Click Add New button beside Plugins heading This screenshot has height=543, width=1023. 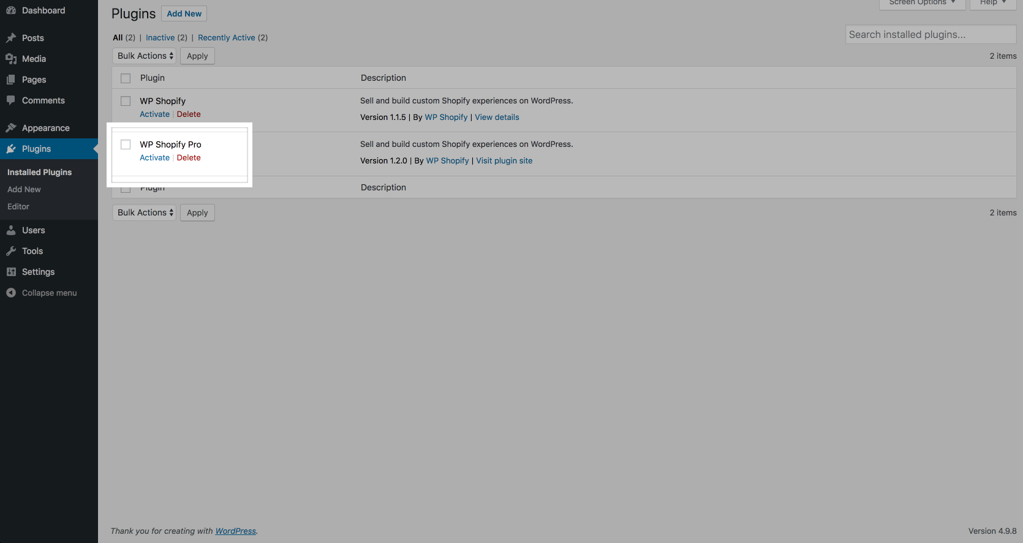[184, 13]
